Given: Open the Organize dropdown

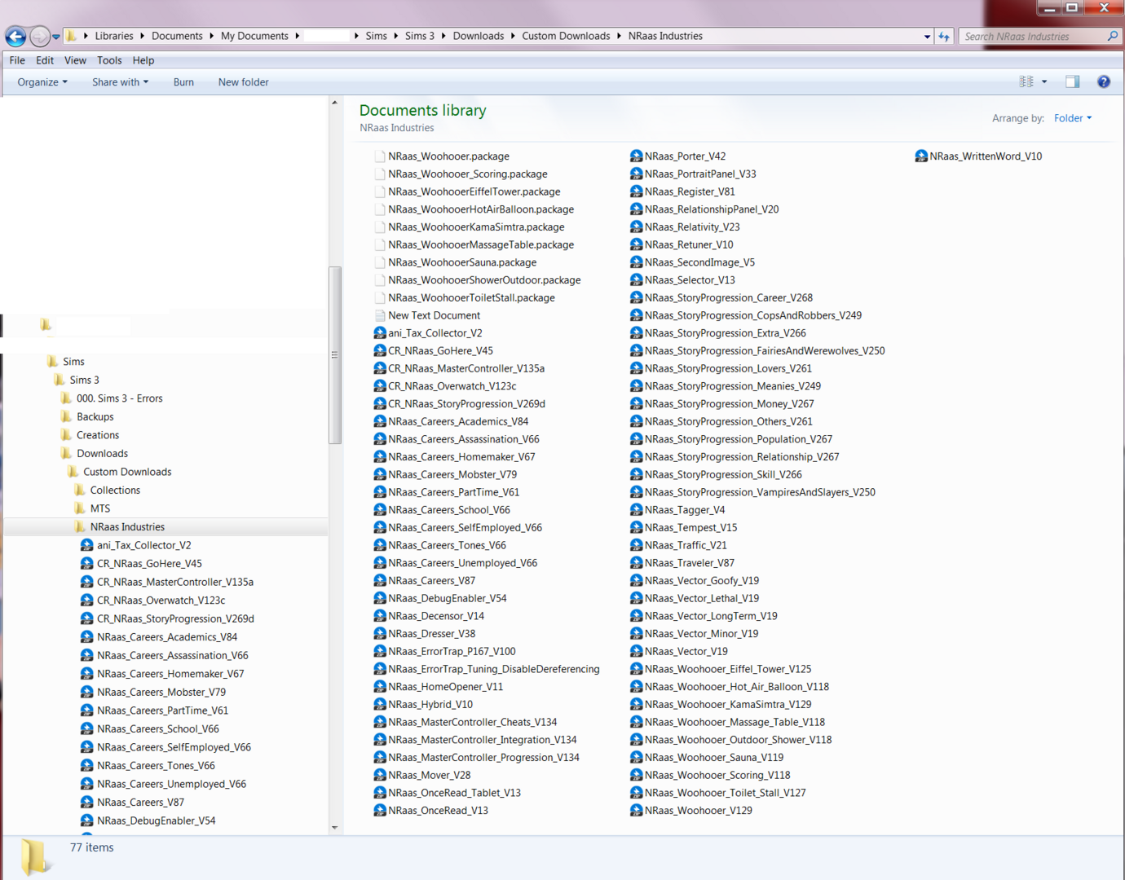Looking at the screenshot, I should coord(42,82).
